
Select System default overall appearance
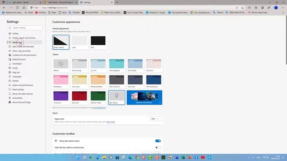61,42
